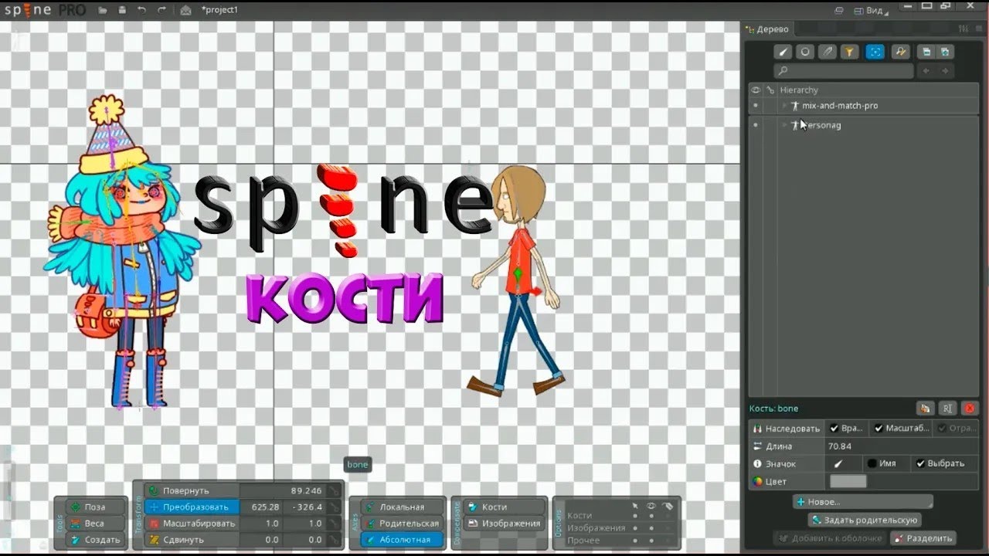Click the Длина value 70.84
Viewport: 989px width, 556px height.
pyautogui.click(x=839, y=446)
